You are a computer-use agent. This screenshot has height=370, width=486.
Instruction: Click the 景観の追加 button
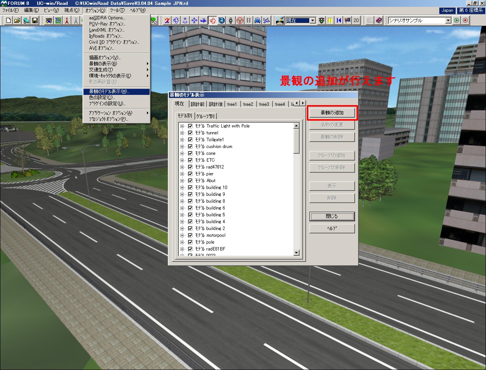[332, 113]
